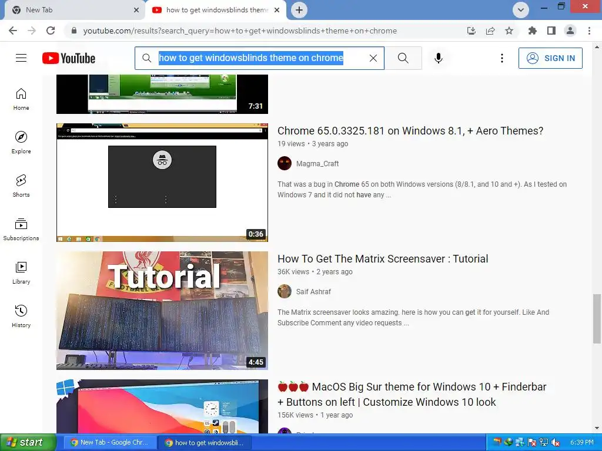
Task: Click the scrollbar down arrow
Action: [x=597, y=428]
